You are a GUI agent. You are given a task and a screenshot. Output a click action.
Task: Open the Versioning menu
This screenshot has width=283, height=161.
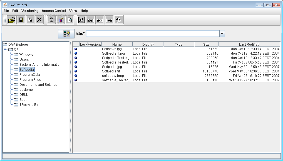click(30, 11)
